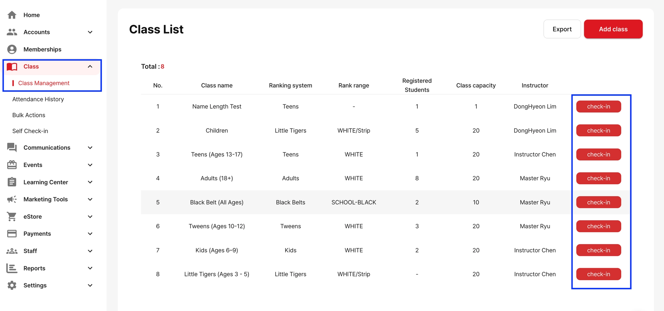Click the Add class button
Screen dimensions: 664x311
(x=613, y=29)
